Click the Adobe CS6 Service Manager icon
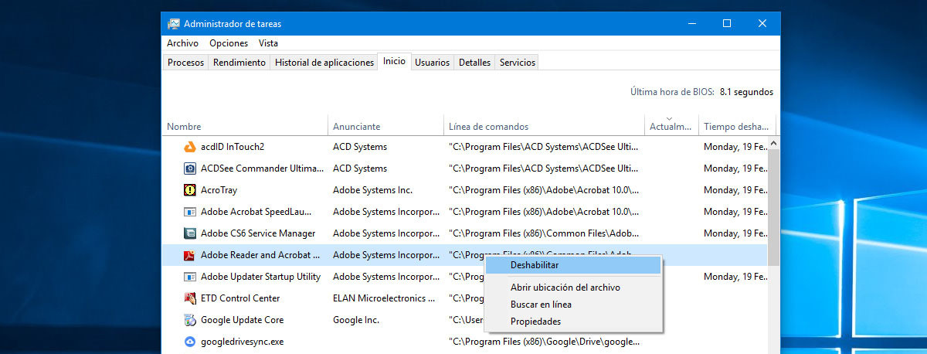The width and height of the screenshot is (927, 354). pos(190,233)
